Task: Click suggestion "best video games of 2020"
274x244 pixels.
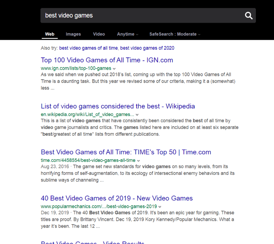Action: (x=147, y=48)
